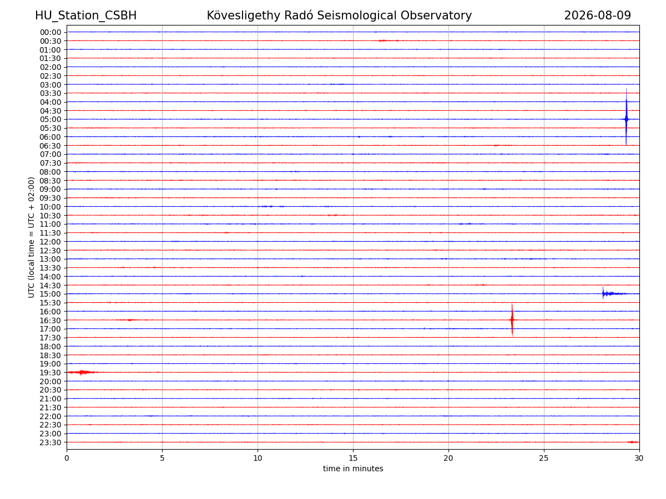Click the 05:00 time label
Image resolution: width=666 pixels, height=499 pixels.
pyautogui.click(x=51, y=120)
